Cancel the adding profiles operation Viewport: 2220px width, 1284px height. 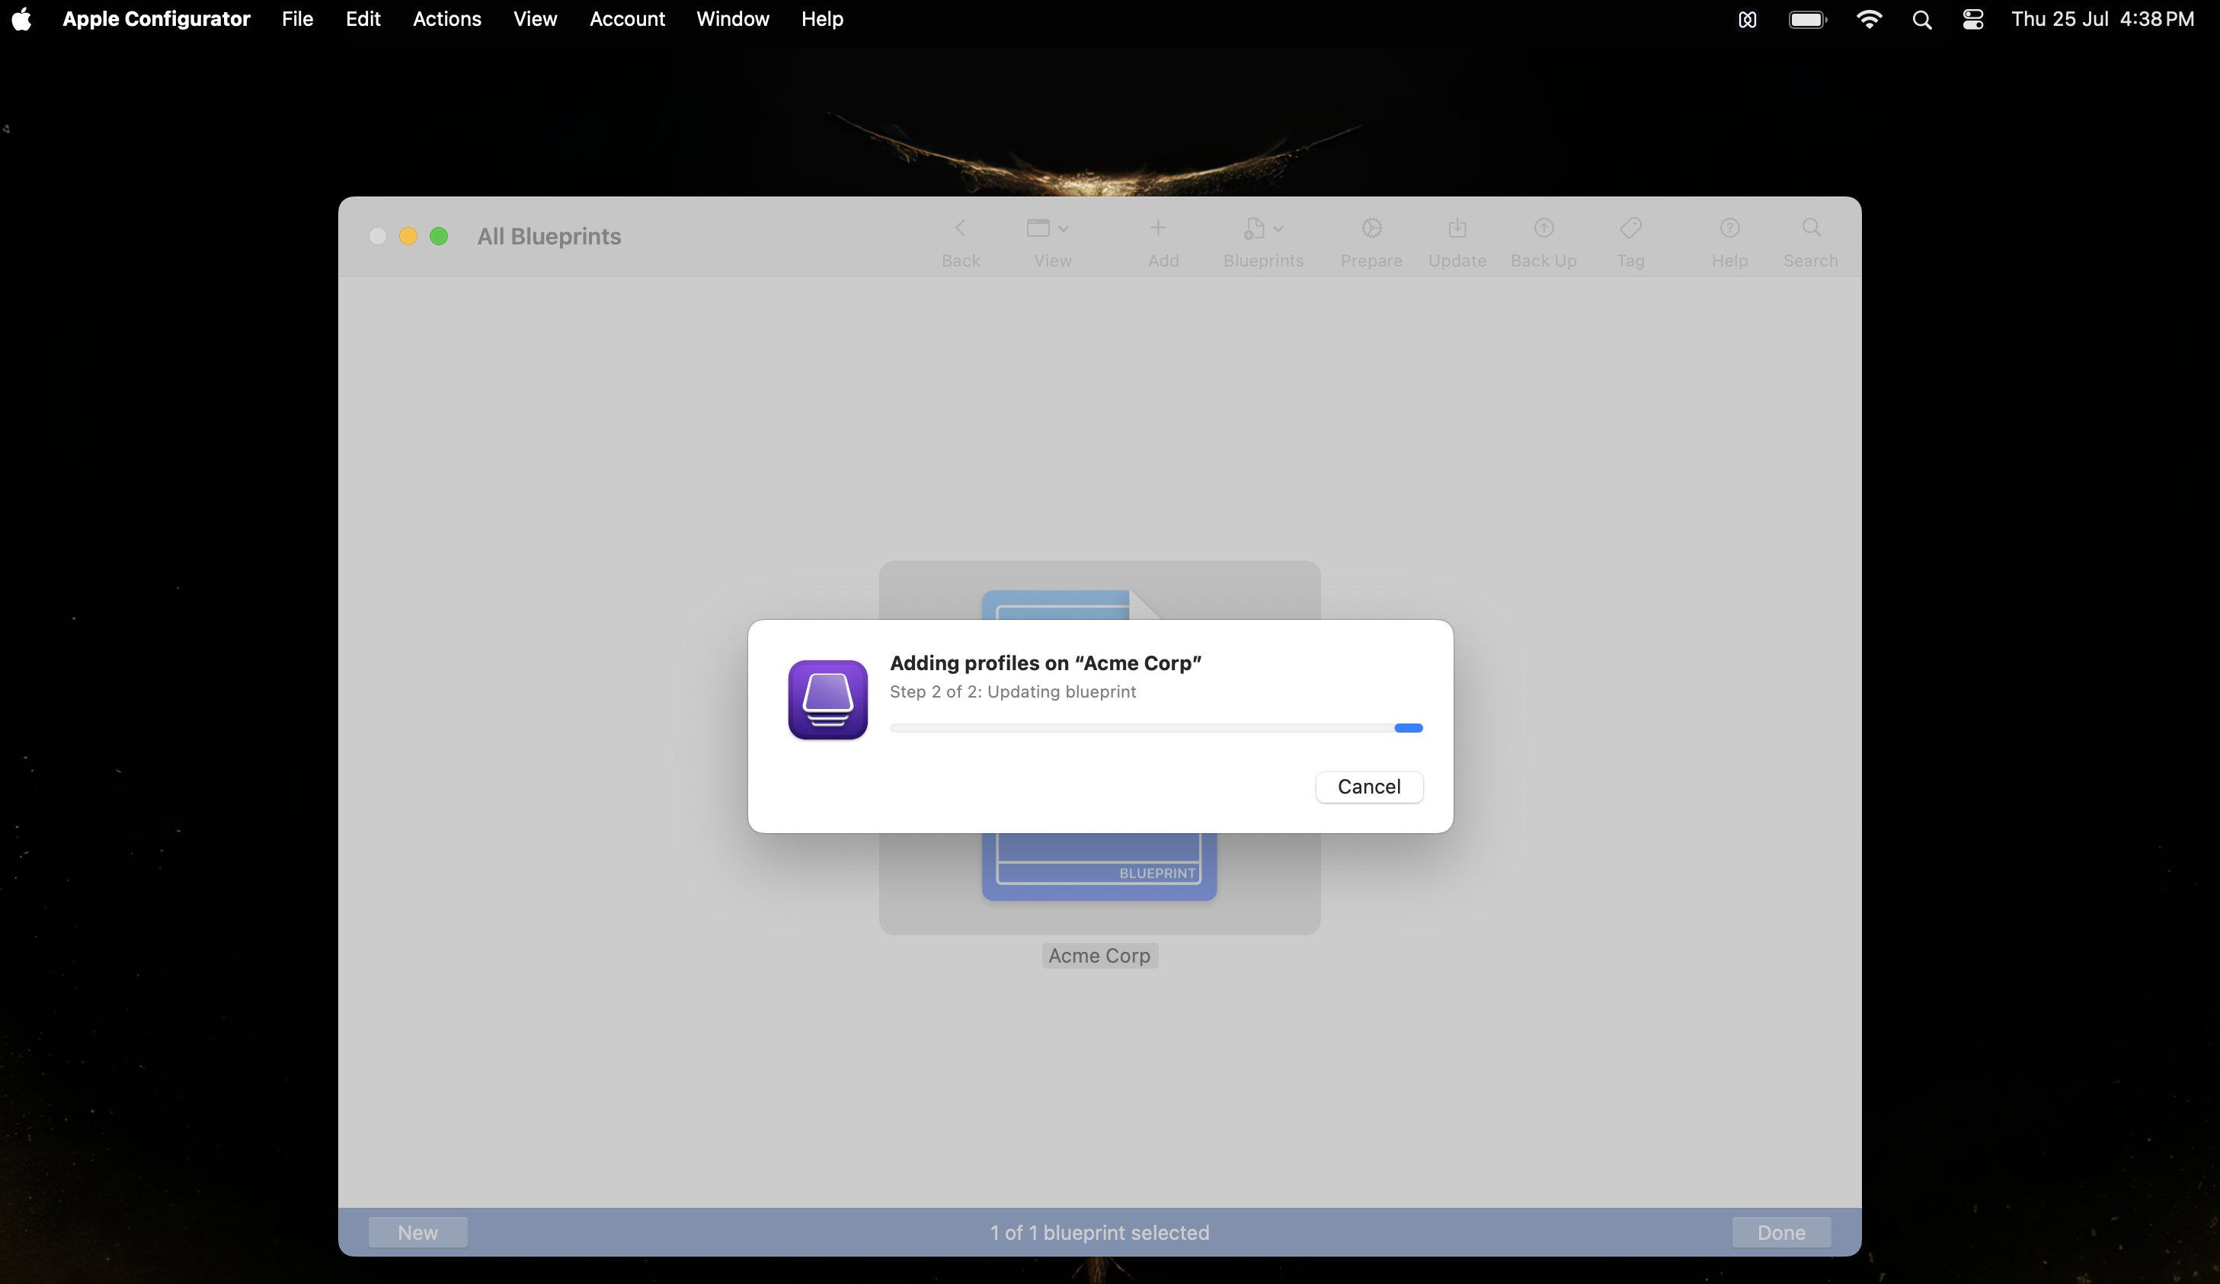1369,787
